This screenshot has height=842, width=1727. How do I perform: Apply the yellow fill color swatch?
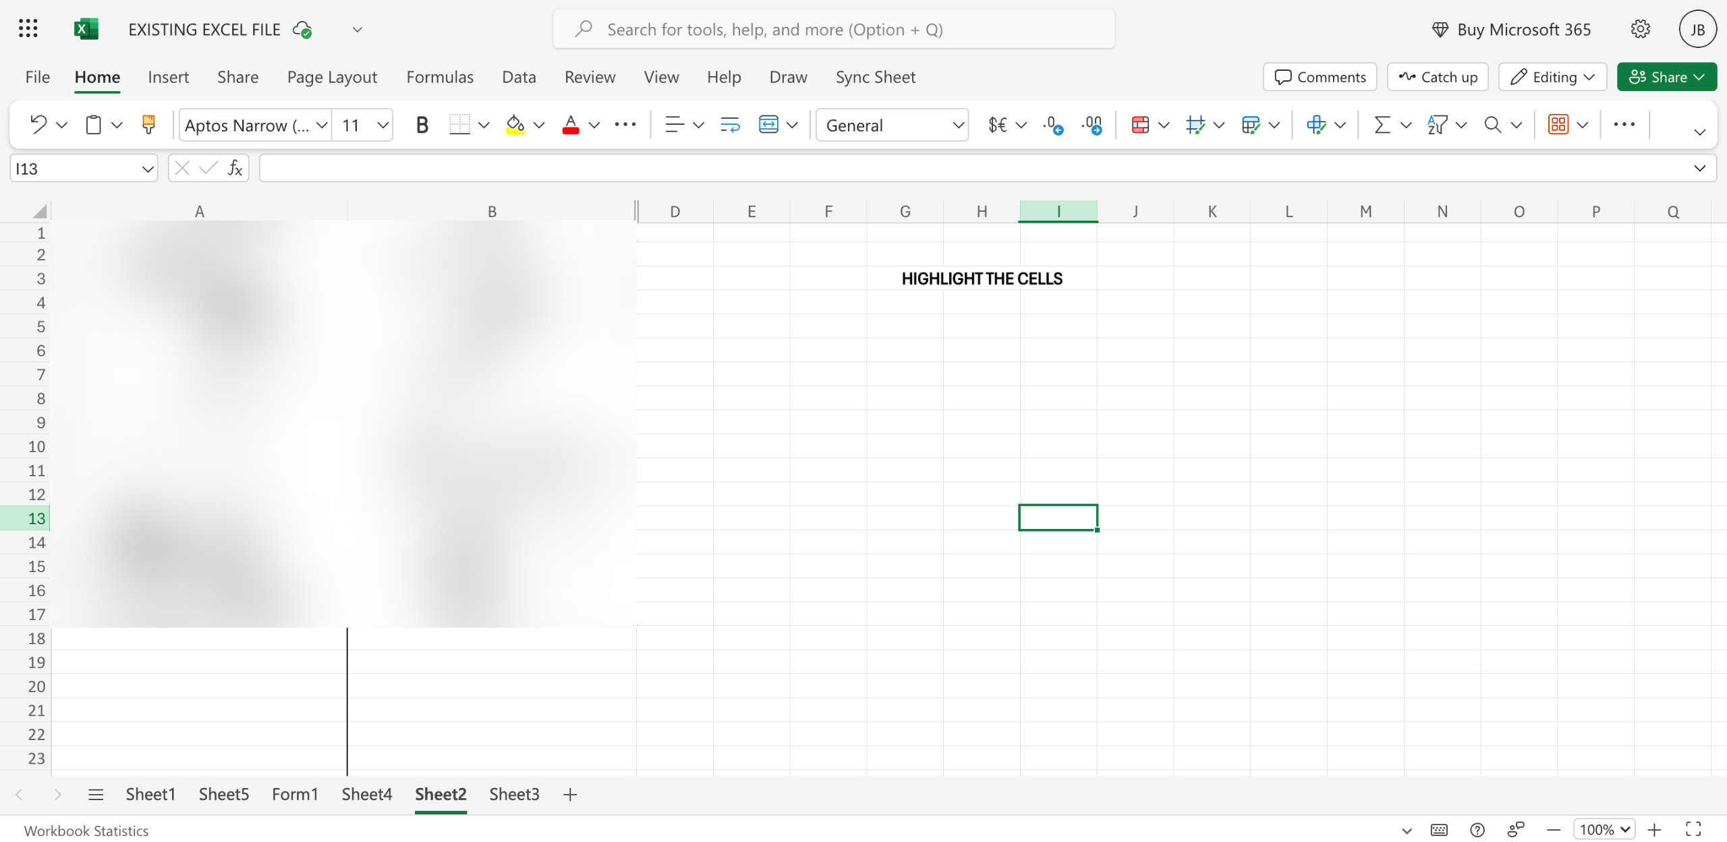515,125
